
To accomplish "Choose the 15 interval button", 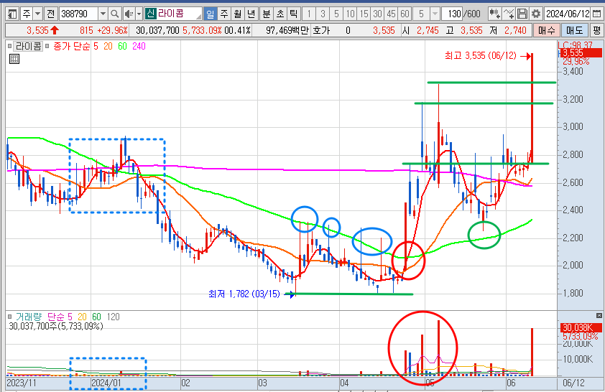I will click(364, 14).
